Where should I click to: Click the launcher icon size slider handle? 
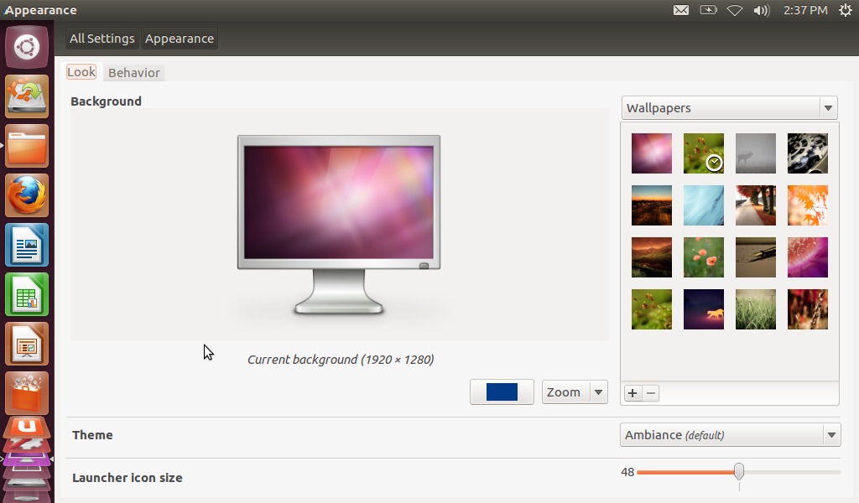pyautogui.click(x=739, y=471)
